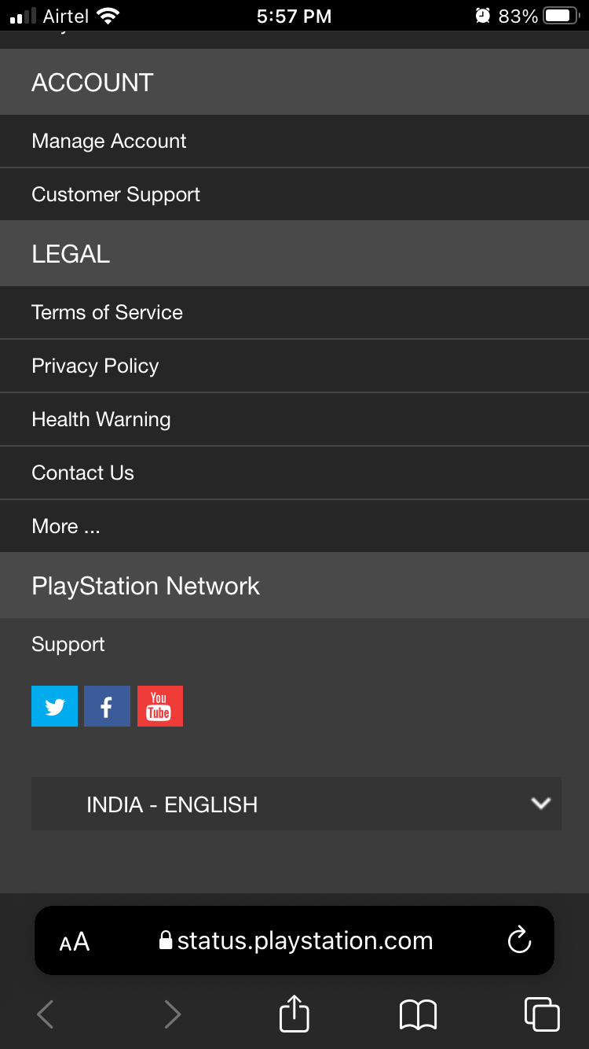Screen dimensions: 589x1049
Task: Go back with Safari back arrow
Action: pyautogui.click(x=46, y=1014)
